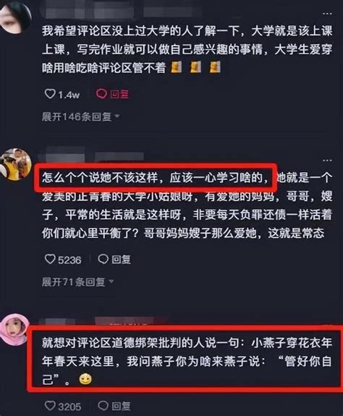Open the yellow-clothed commenter's avatar
This screenshot has width=343, height=416.
[15, 164]
